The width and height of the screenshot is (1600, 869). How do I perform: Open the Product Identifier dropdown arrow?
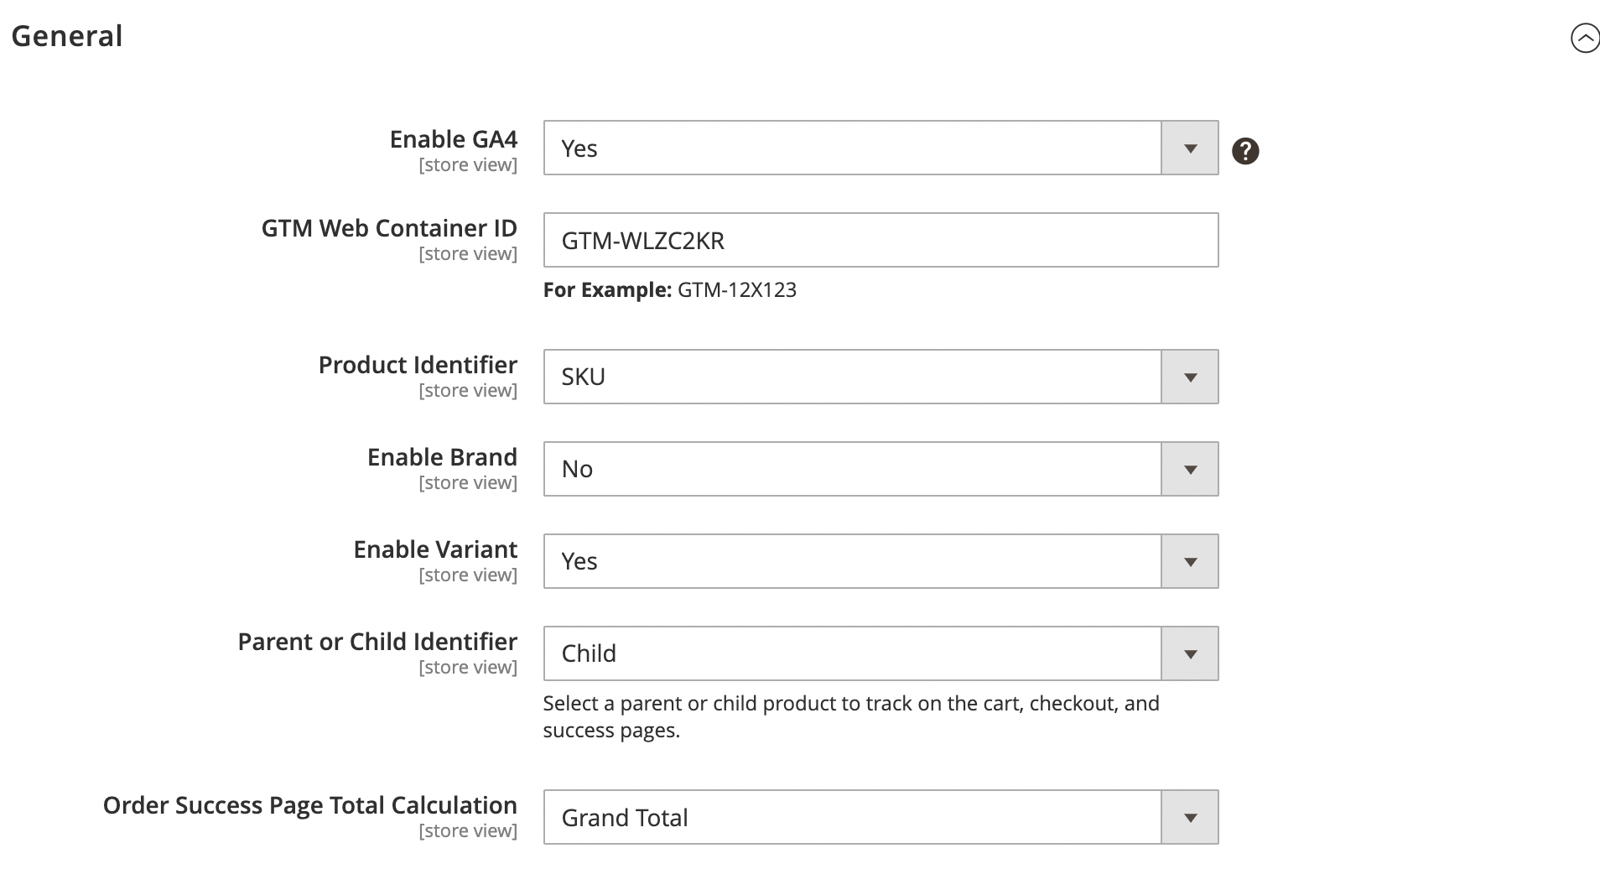pyautogui.click(x=1190, y=377)
